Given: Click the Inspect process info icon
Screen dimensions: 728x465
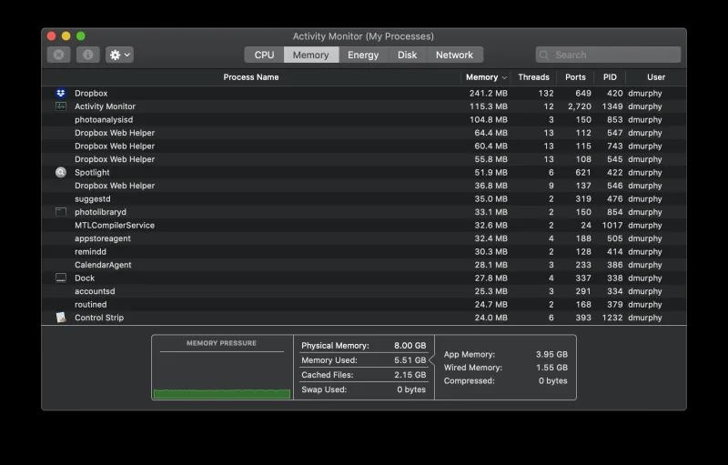Looking at the screenshot, I should (87, 55).
